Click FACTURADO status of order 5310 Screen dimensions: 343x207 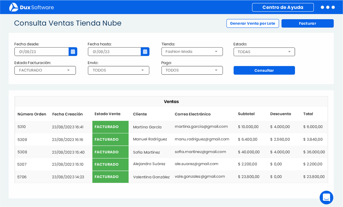pos(110,127)
